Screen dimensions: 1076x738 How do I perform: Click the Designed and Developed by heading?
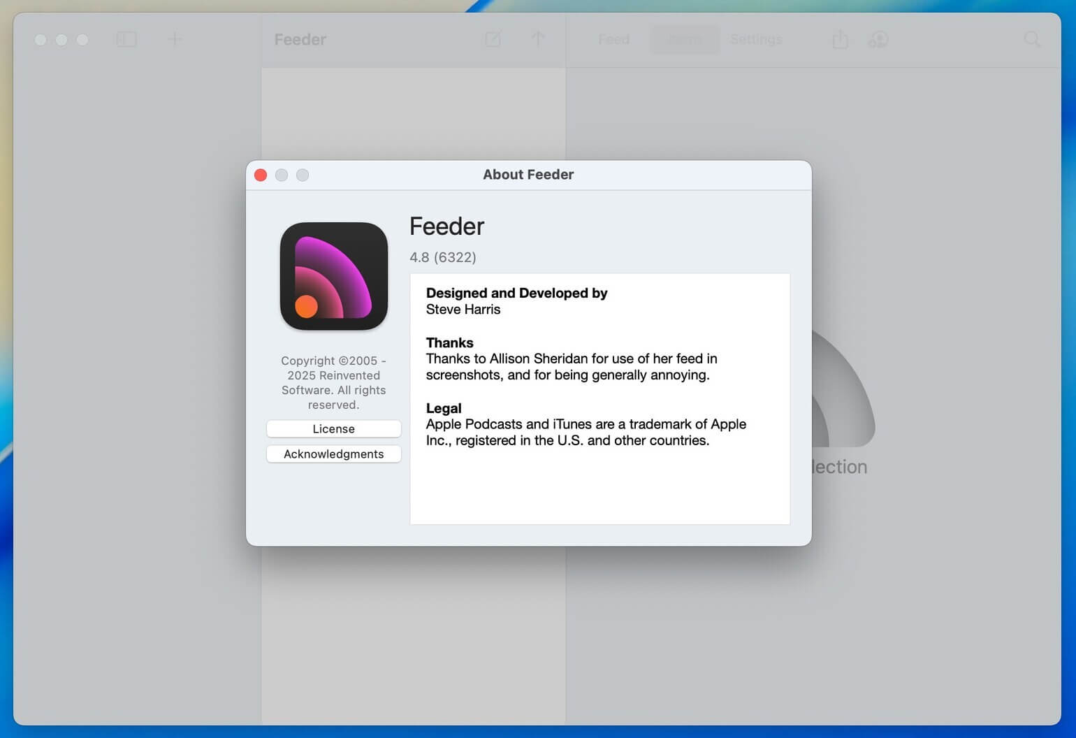(517, 293)
